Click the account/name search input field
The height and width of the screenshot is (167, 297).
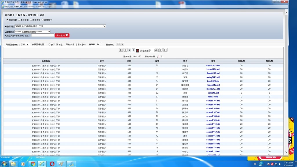(x=43, y=35)
